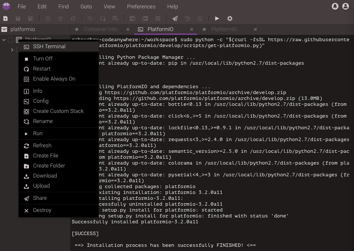Switch to the rightmost PlatformIO tab
The height and width of the screenshot is (251, 354).
[224, 29]
